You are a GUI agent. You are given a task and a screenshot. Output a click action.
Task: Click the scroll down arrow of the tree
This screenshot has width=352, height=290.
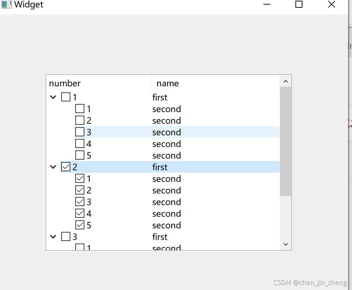(x=286, y=244)
